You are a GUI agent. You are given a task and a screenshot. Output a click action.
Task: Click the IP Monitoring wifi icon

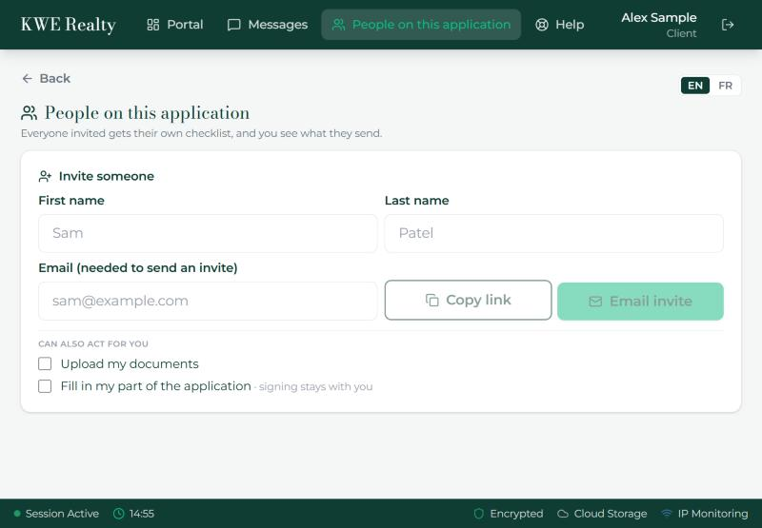[667, 514]
